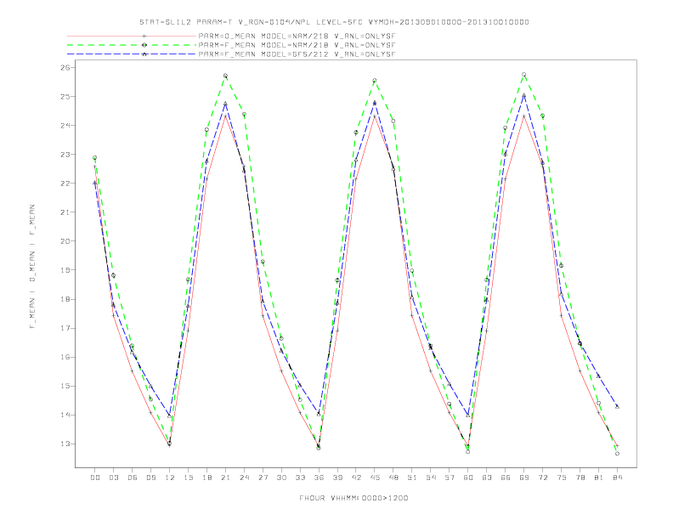The width and height of the screenshot is (673, 520).
Task: Click y-axis tick label 21
Action: (x=65, y=212)
